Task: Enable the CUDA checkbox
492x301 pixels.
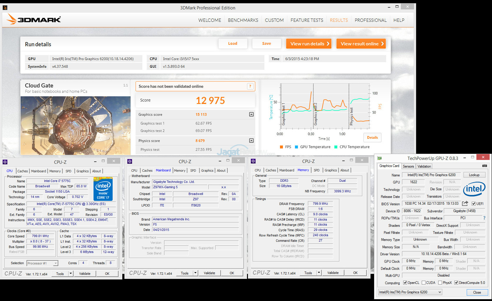Action: click(423, 283)
